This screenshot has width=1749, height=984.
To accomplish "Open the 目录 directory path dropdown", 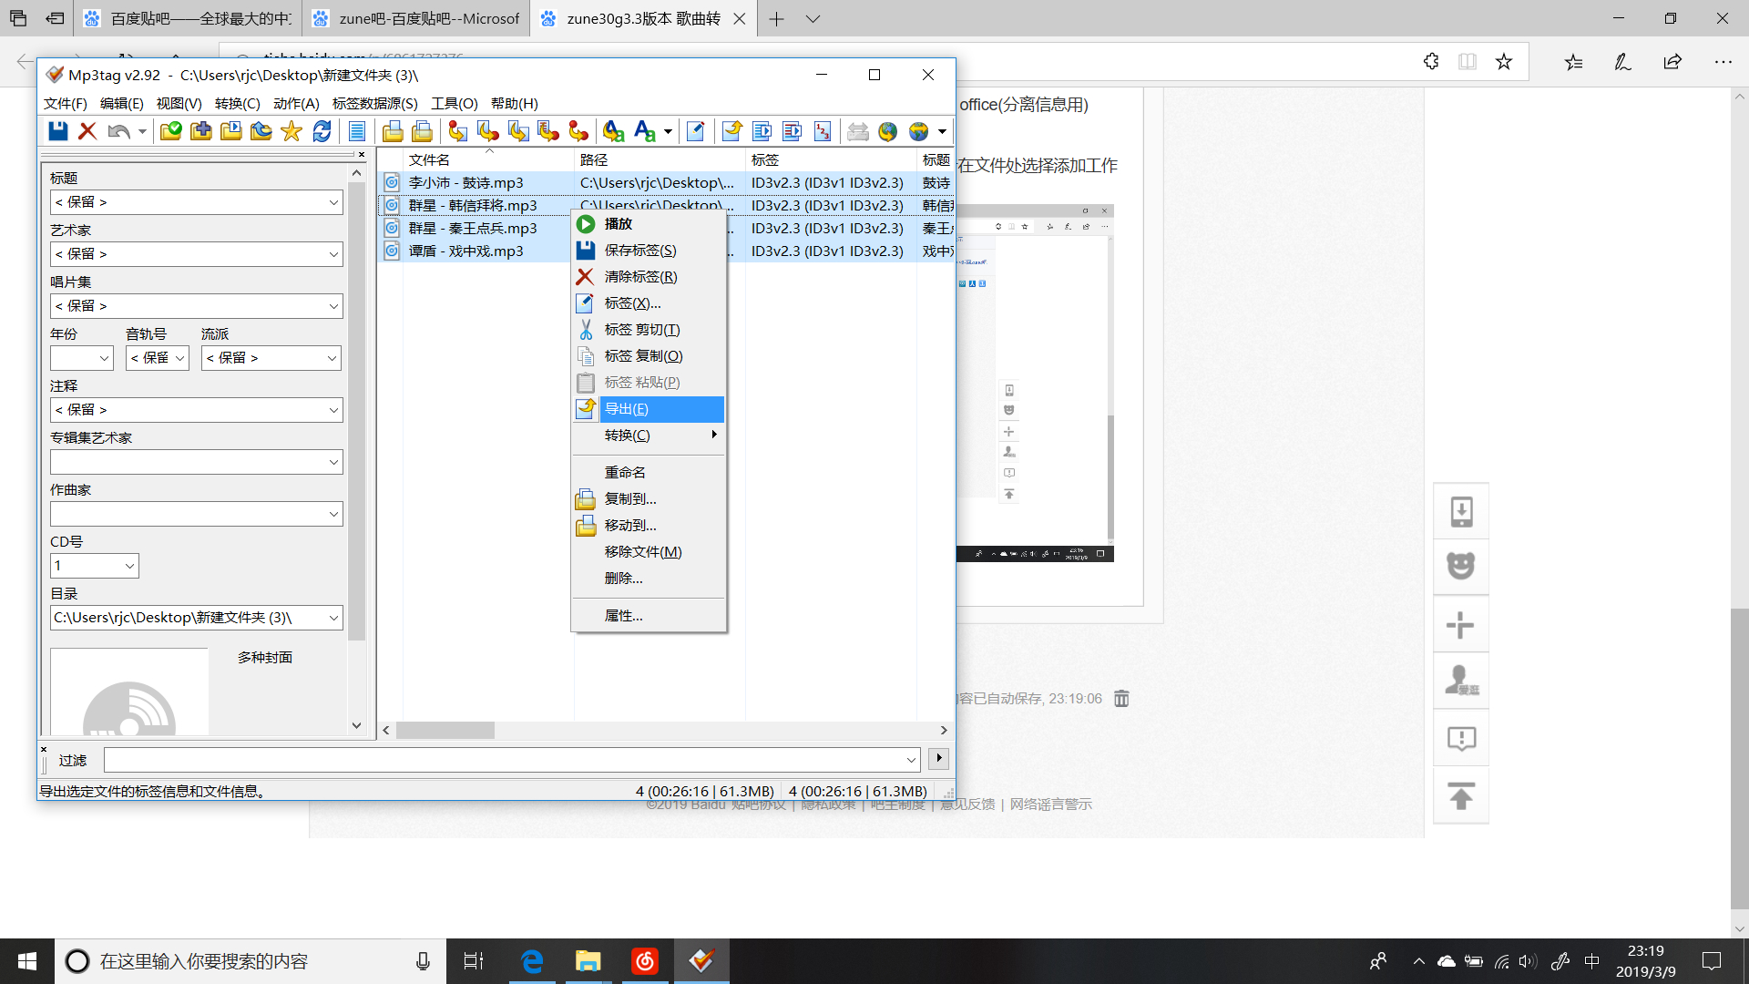I will [333, 618].
